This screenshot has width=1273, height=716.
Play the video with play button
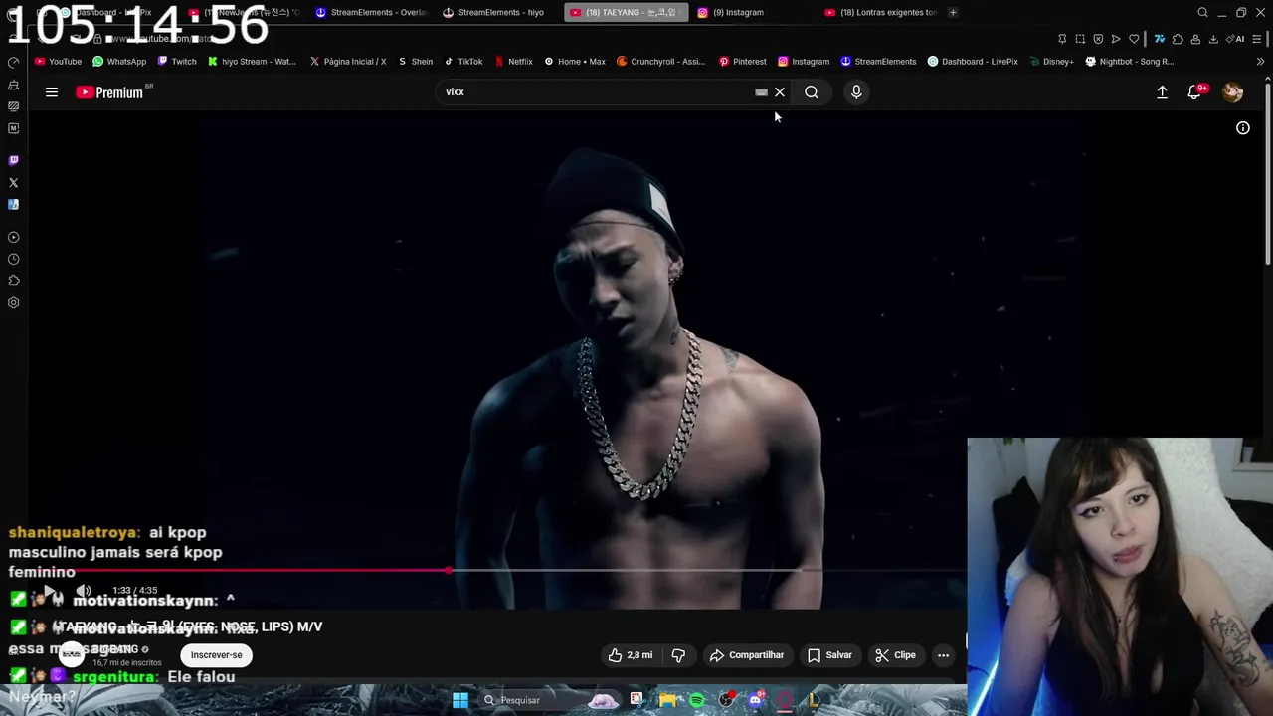pyautogui.click(x=48, y=591)
